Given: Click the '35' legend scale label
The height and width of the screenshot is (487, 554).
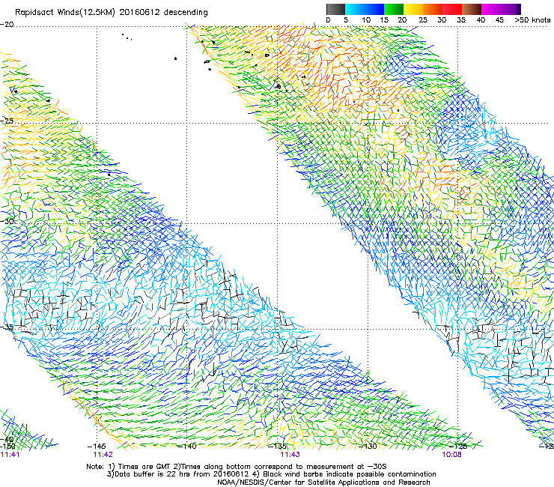Looking at the screenshot, I should click(461, 20).
